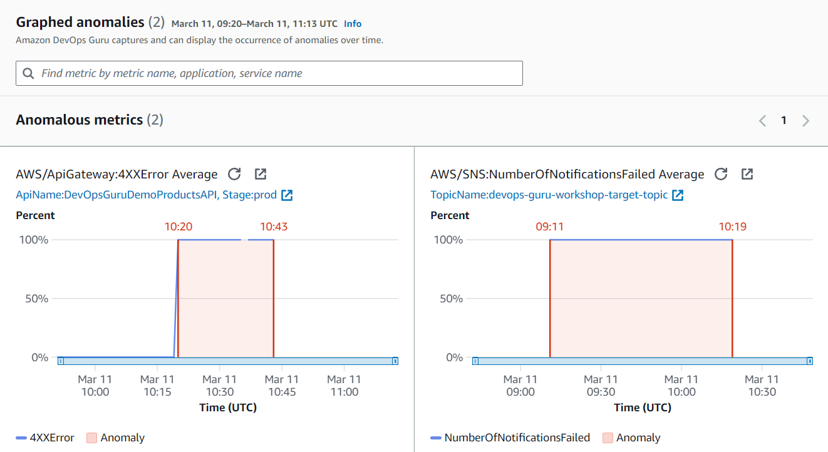Open 4XXError graph in new window
828x452 pixels.
coord(261,174)
